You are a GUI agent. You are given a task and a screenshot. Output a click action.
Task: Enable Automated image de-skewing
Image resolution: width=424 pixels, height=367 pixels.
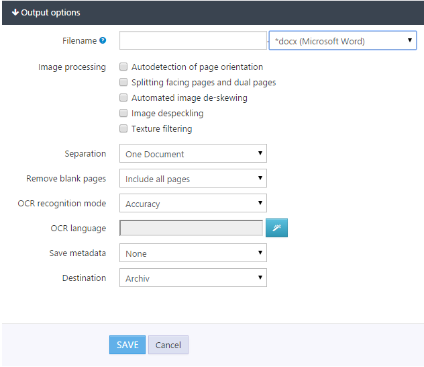pyautogui.click(x=123, y=98)
